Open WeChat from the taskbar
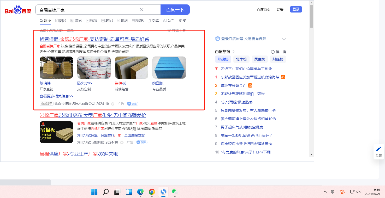The height and width of the screenshot is (198, 385). point(175,192)
